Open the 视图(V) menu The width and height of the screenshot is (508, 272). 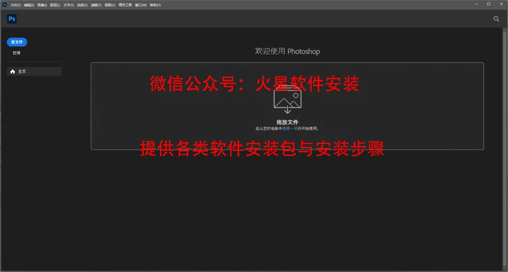pyautogui.click(x=110, y=5)
